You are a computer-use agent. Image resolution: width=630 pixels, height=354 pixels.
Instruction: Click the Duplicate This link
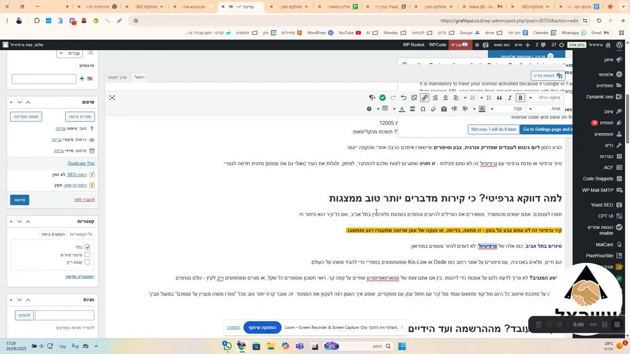[x=81, y=163]
